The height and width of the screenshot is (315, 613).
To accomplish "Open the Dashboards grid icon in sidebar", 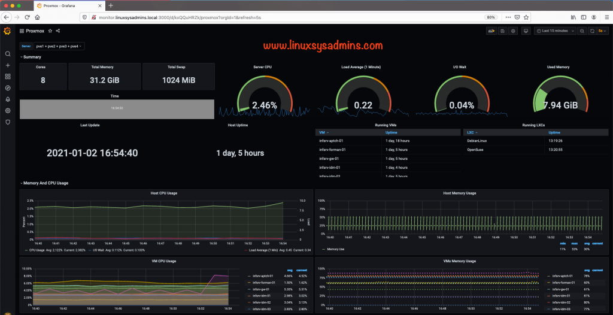I will 7,77.
